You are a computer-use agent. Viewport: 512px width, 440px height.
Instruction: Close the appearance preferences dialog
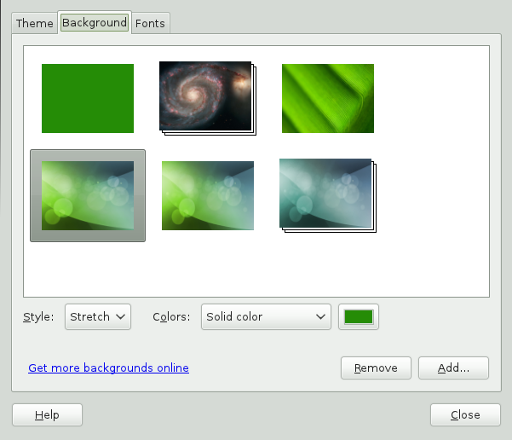(465, 414)
